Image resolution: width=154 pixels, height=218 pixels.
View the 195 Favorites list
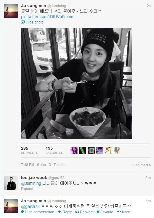54,150
